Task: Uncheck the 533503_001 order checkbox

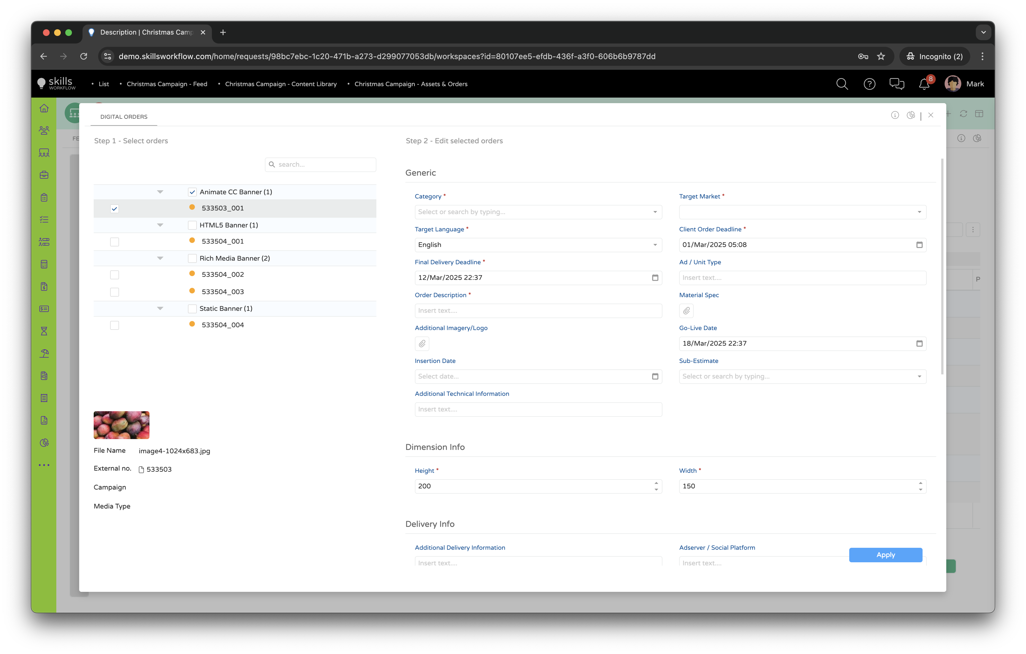Action: (x=114, y=209)
